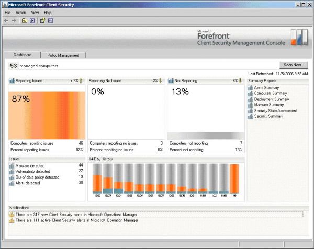
Task: Open the Computers Summary report link
Action: 271,93
